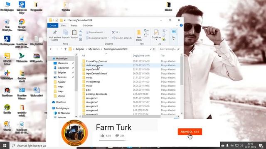This screenshot has height=149, width=266.
Task: Click Yeniden adlandır rename button
Action: pyautogui.click(x=122, y=38)
